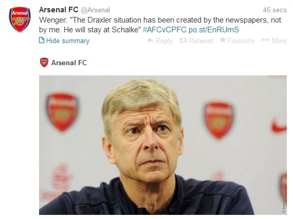Click the Favourite text label

(x=241, y=41)
